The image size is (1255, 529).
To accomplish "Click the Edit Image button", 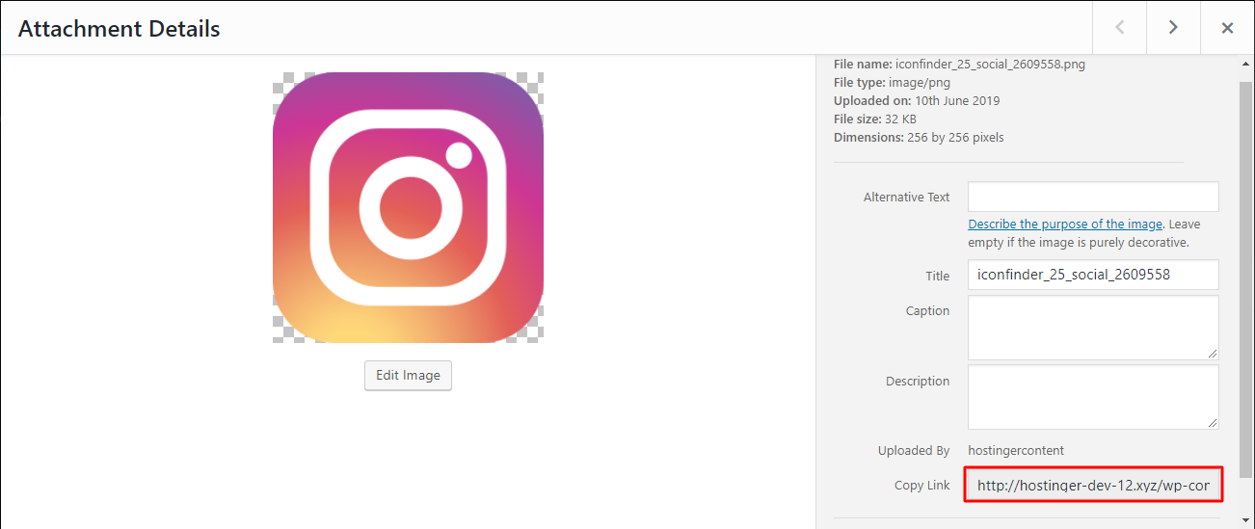I will [408, 375].
